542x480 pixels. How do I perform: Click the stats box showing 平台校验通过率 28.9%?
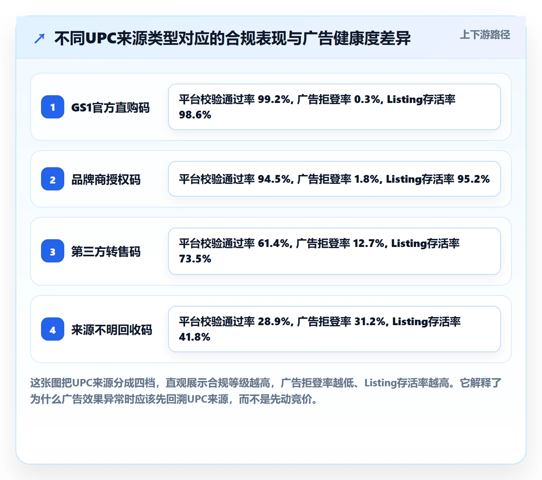pos(334,329)
